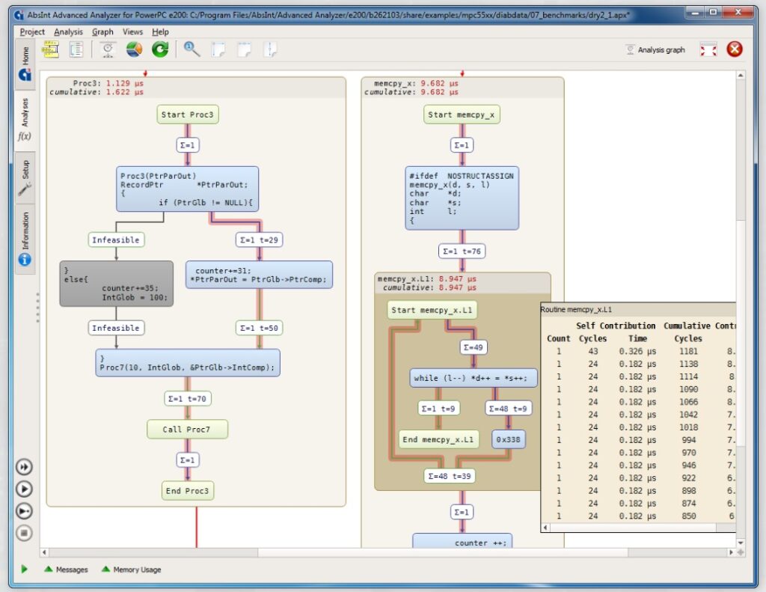Click the green refresh toolbar icon
766x592 pixels.
(x=160, y=49)
